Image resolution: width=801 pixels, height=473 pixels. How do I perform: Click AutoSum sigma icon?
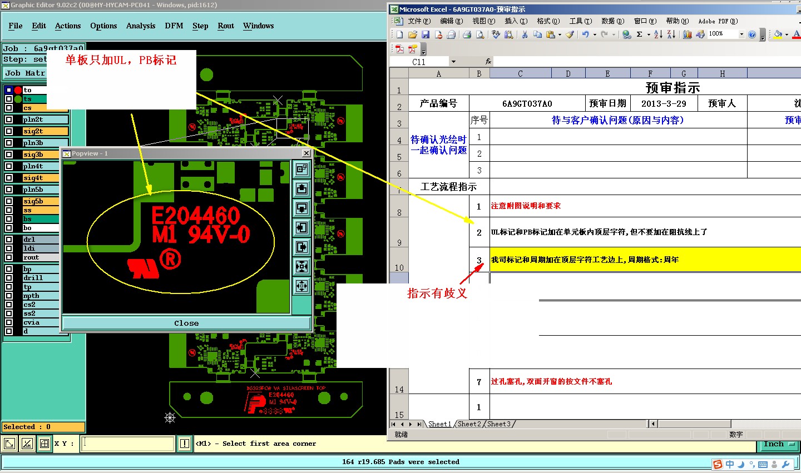point(640,34)
